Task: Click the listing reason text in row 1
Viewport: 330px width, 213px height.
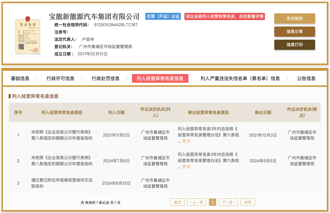Action: point(62,135)
